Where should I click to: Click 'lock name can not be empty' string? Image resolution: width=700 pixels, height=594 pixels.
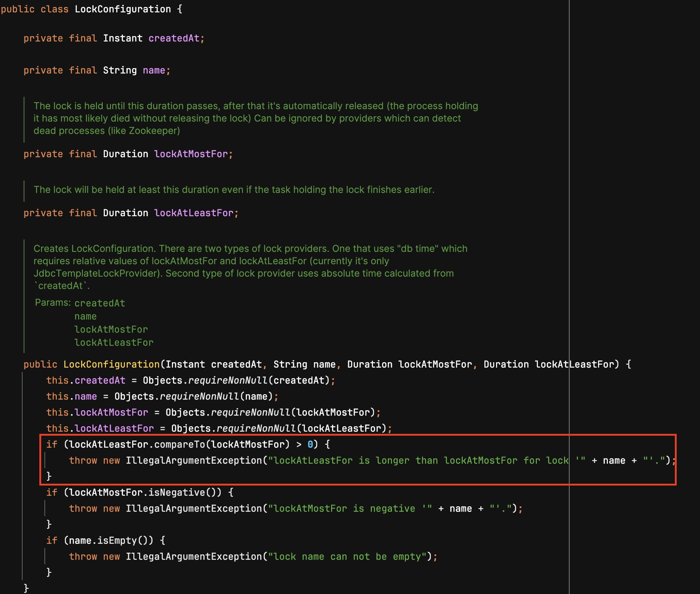pyautogui.click(x=347, y=557)
